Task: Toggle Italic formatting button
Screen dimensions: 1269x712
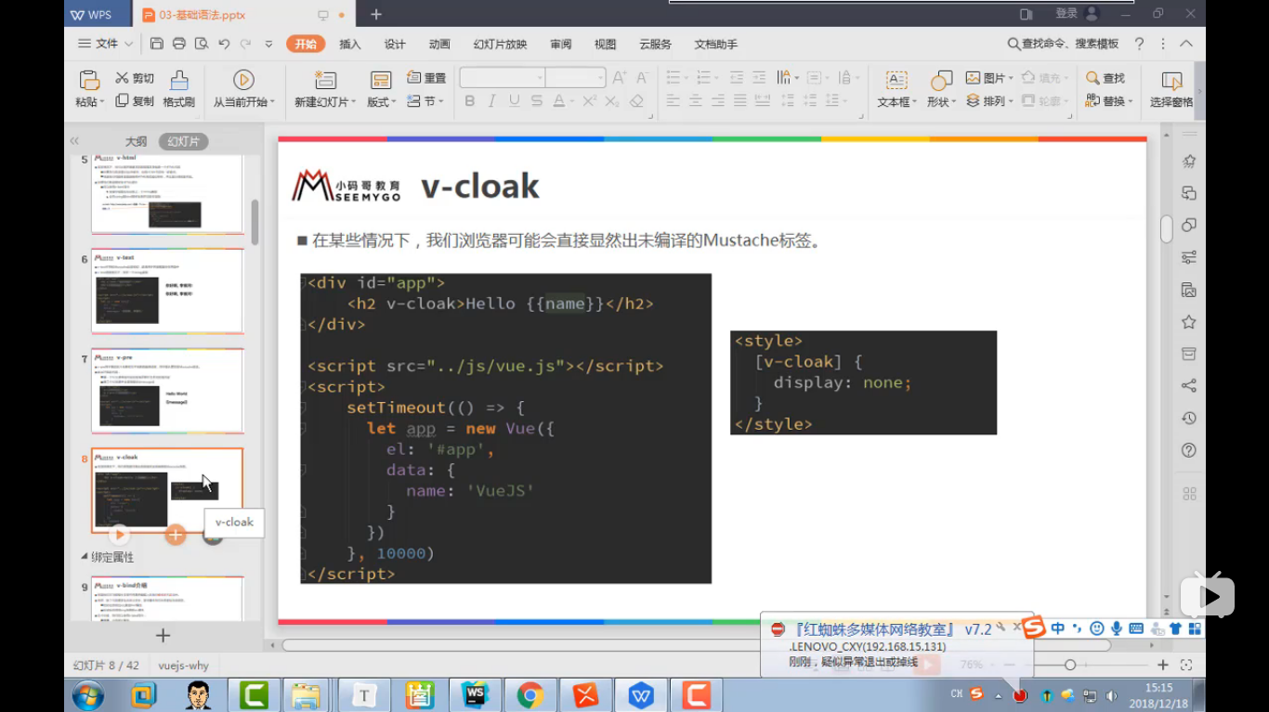Action: pyautogui.click(x=491, y=101)
